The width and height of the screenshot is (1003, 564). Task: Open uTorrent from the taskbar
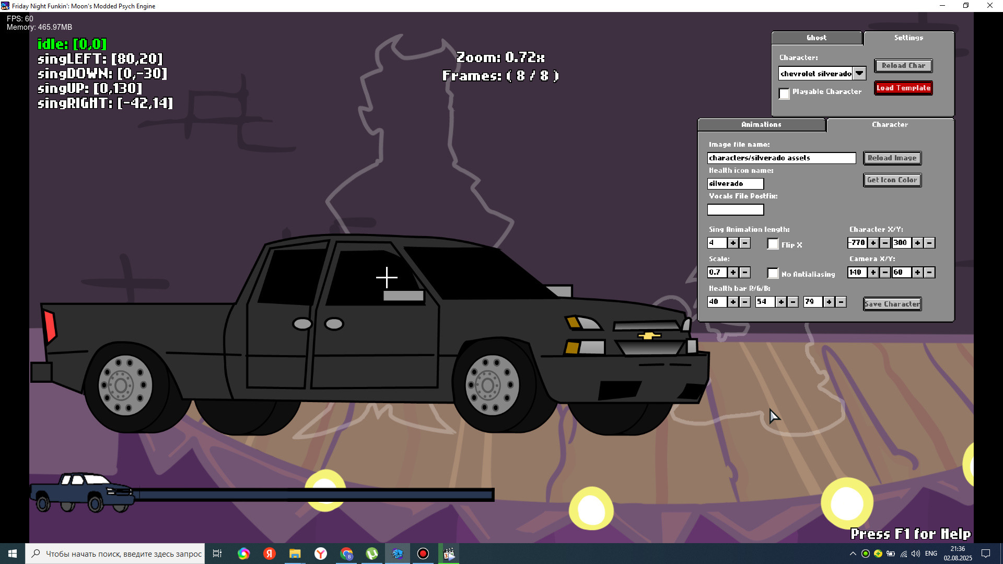(x=372, y=553)
